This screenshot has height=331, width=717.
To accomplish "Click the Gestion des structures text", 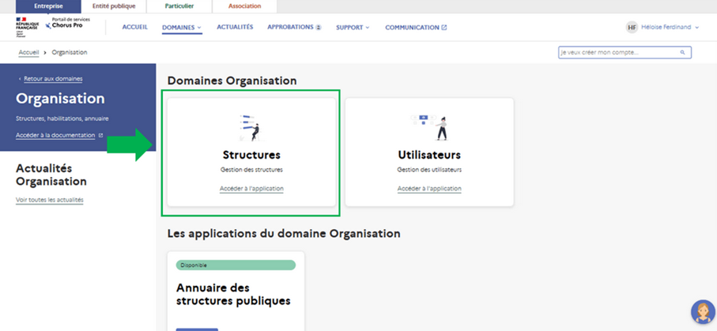I will 251,170.
